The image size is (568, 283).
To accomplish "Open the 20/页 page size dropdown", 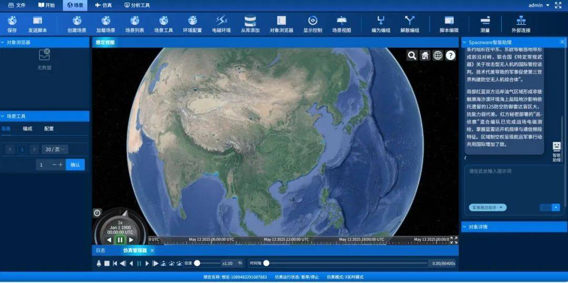I will click(56, 149).
